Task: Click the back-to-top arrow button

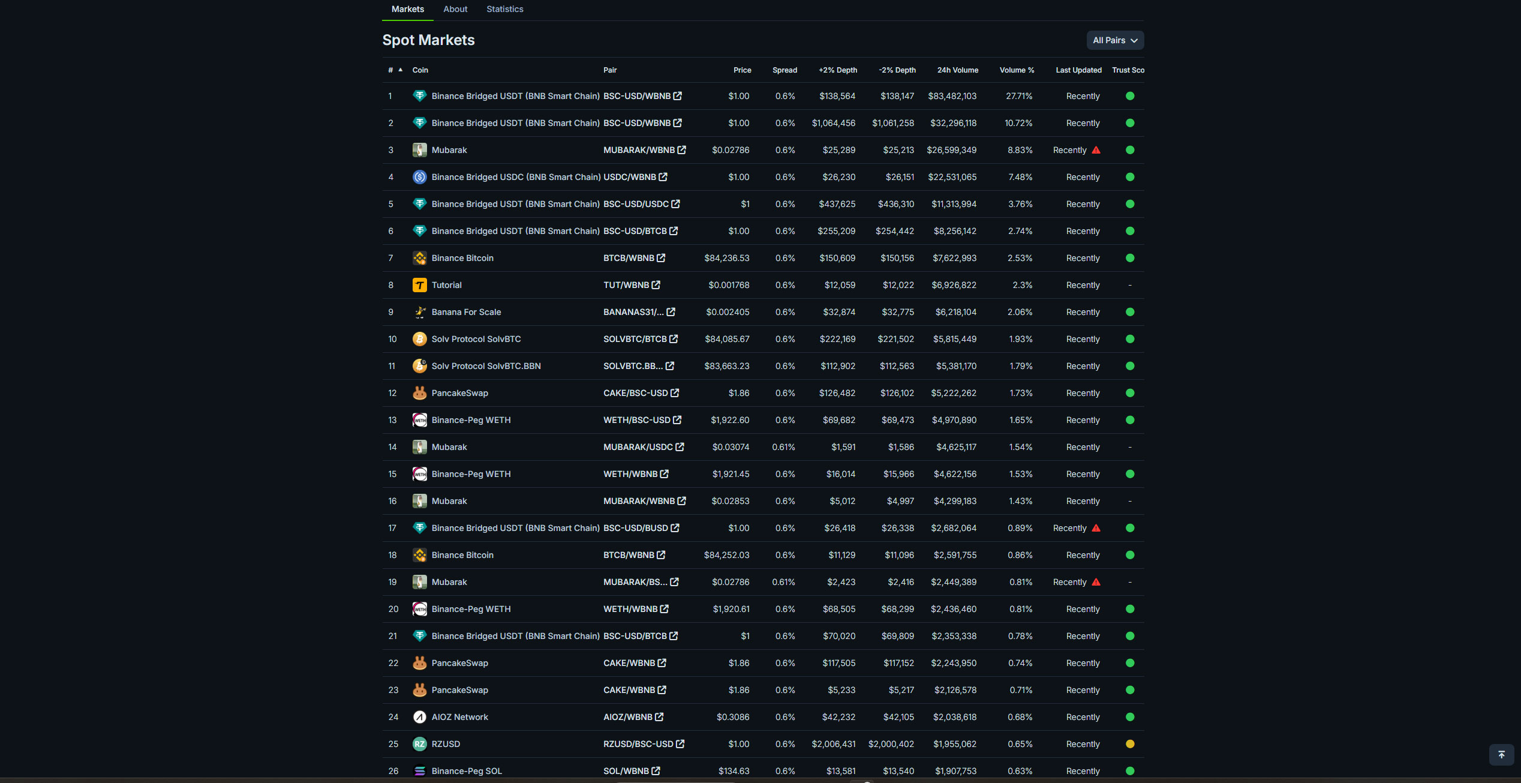Action: pos(1501,755)
